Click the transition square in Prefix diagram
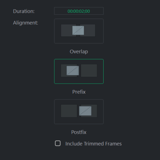This screenshot has width=160, height=160. pos(73,70)
